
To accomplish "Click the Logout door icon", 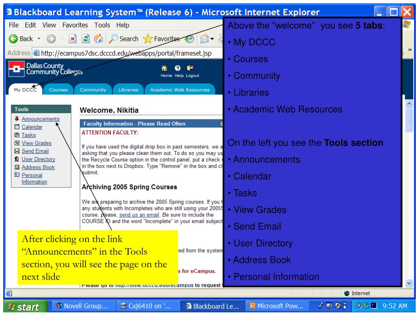I will (x=190, y=68).
